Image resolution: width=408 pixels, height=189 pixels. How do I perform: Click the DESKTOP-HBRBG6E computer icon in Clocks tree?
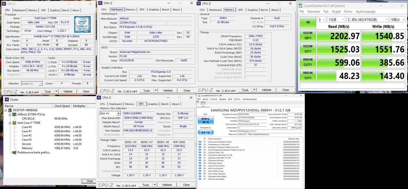(x=10, y=110)
